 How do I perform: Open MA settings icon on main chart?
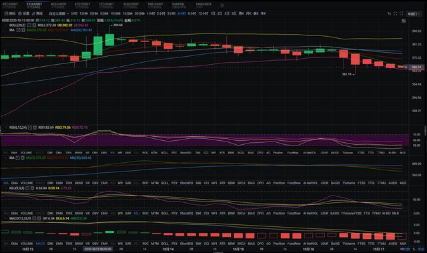pos(18,30)
